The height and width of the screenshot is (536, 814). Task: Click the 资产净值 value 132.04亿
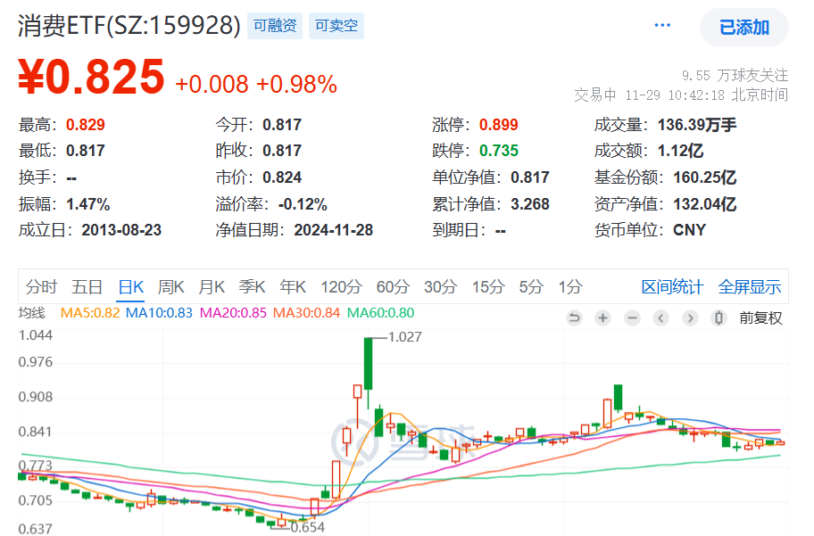(705, 204)
